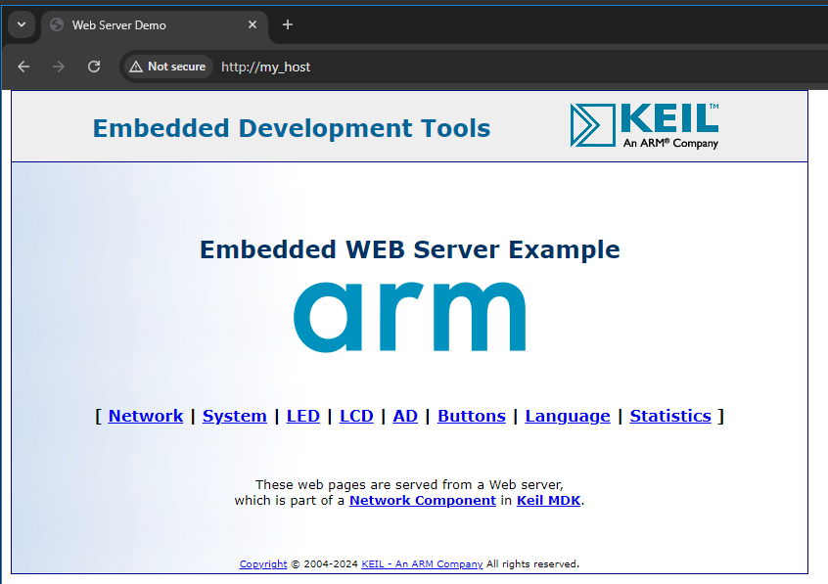Open the Network page link
Viewport: 828px width, 584px height.
tap(146, 416)
